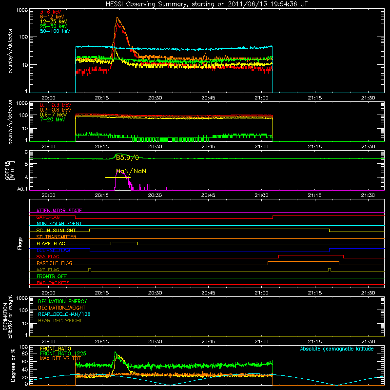Click the HESSI Observing Summary plot title
This screenshot has height=390, width=390.
207,4
